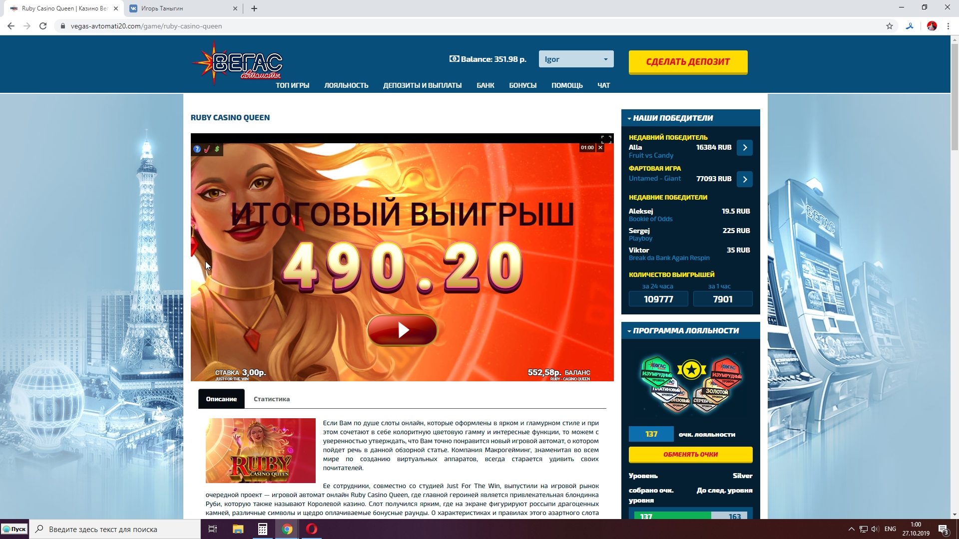The width and height of the screenshot is (959, 539).
Task: Click the green dollar sign icon
Action: point(217,149)
